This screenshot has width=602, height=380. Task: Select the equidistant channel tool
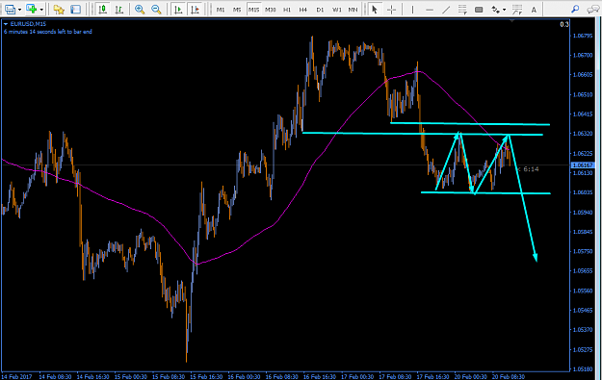tap(462, 10)
